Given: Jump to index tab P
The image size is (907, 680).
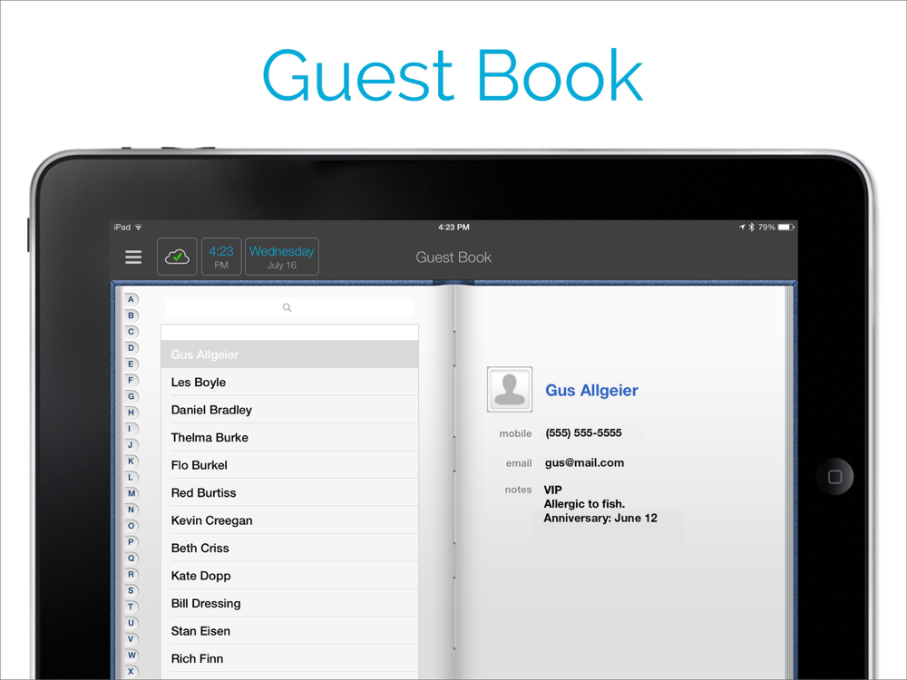Looking at the screenshot, I should coord(132,542).
